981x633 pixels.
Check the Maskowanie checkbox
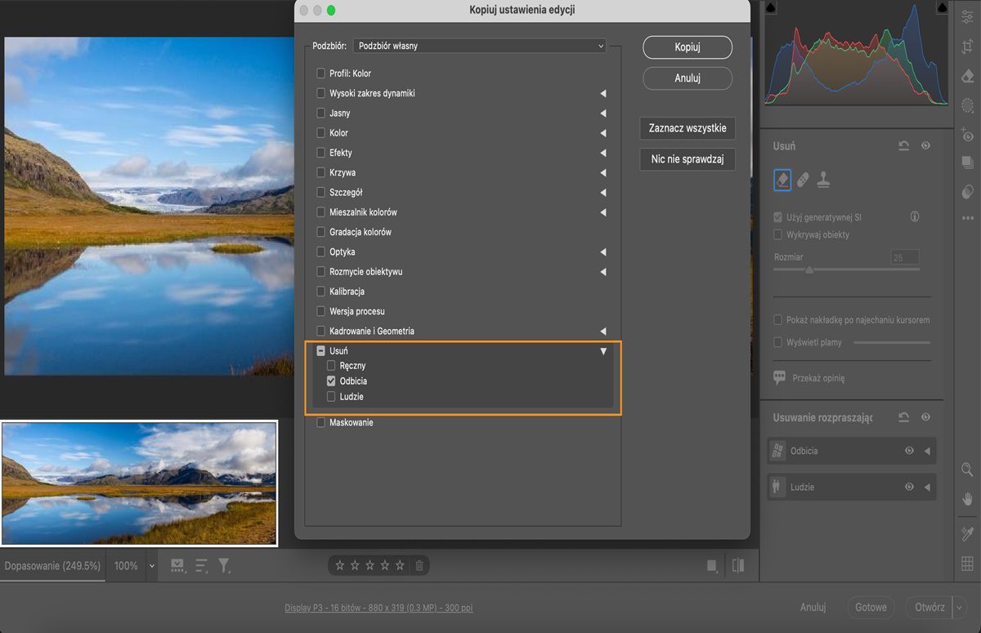321,423
